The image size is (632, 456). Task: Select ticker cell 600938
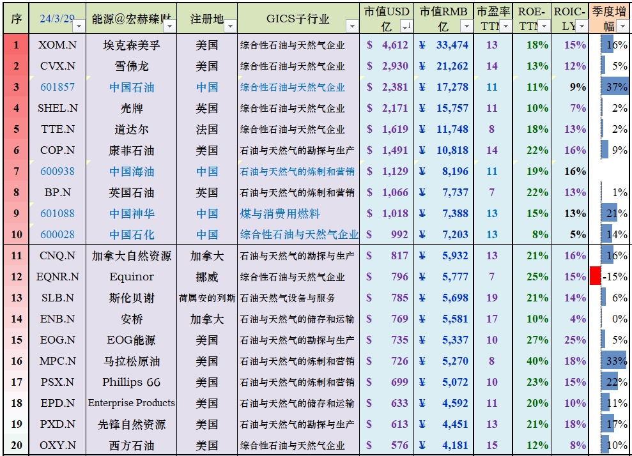pyautogui.click(x=58, y=171)
